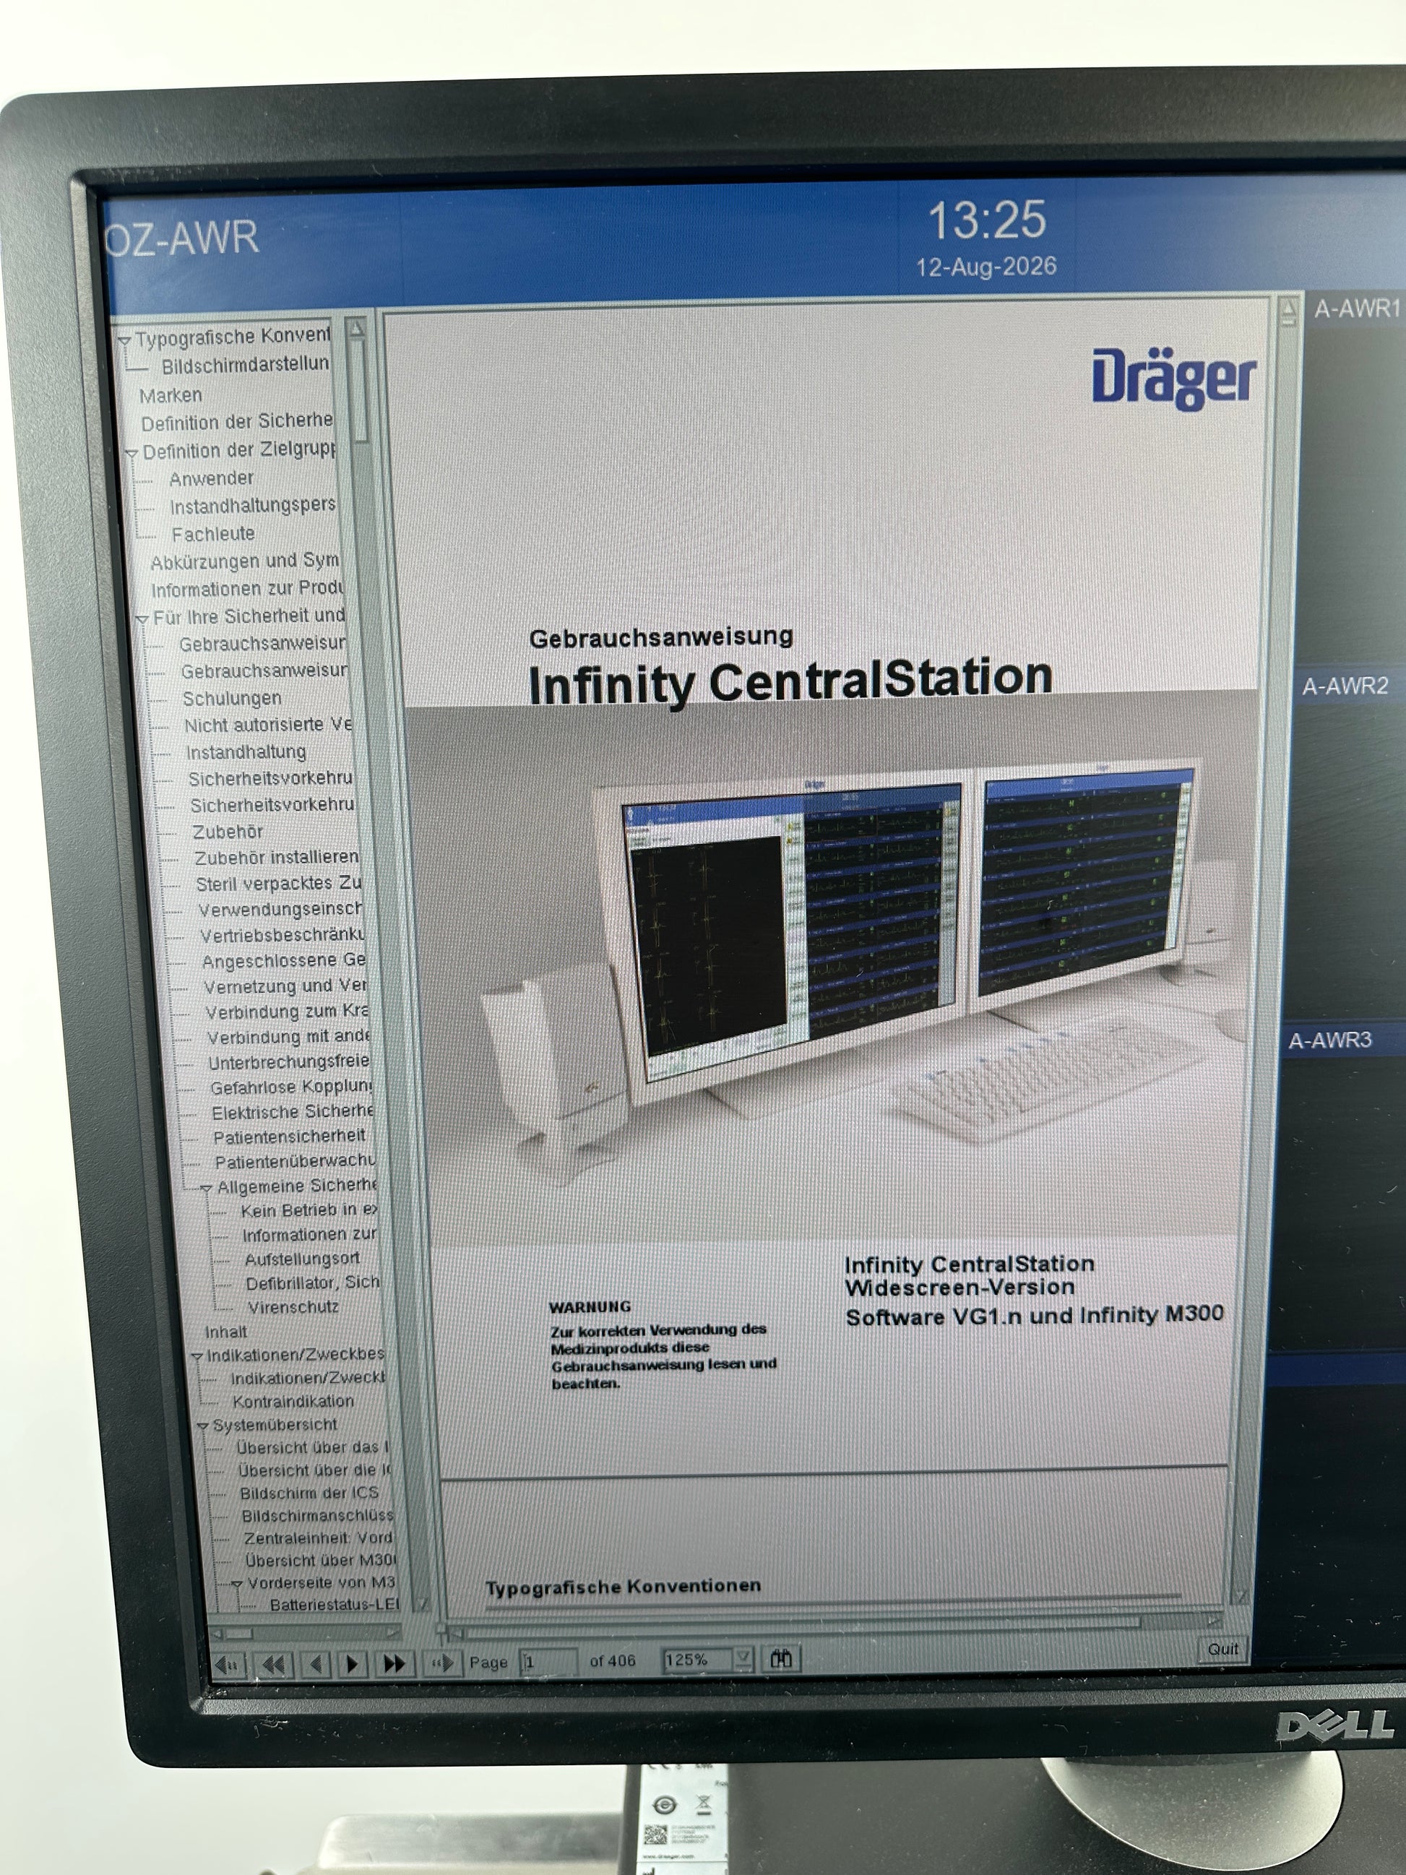The image size is (1406, 1875).
Task: Open the Marken chapter
Action: point(171,396)
